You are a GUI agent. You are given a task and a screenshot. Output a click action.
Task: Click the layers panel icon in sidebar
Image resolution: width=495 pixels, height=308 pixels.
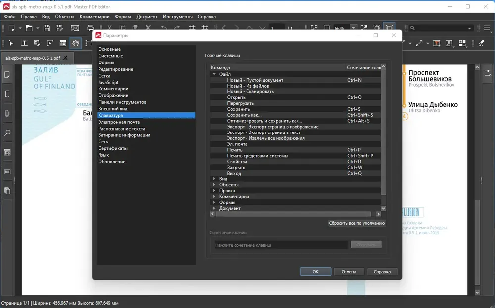[7, 191]
